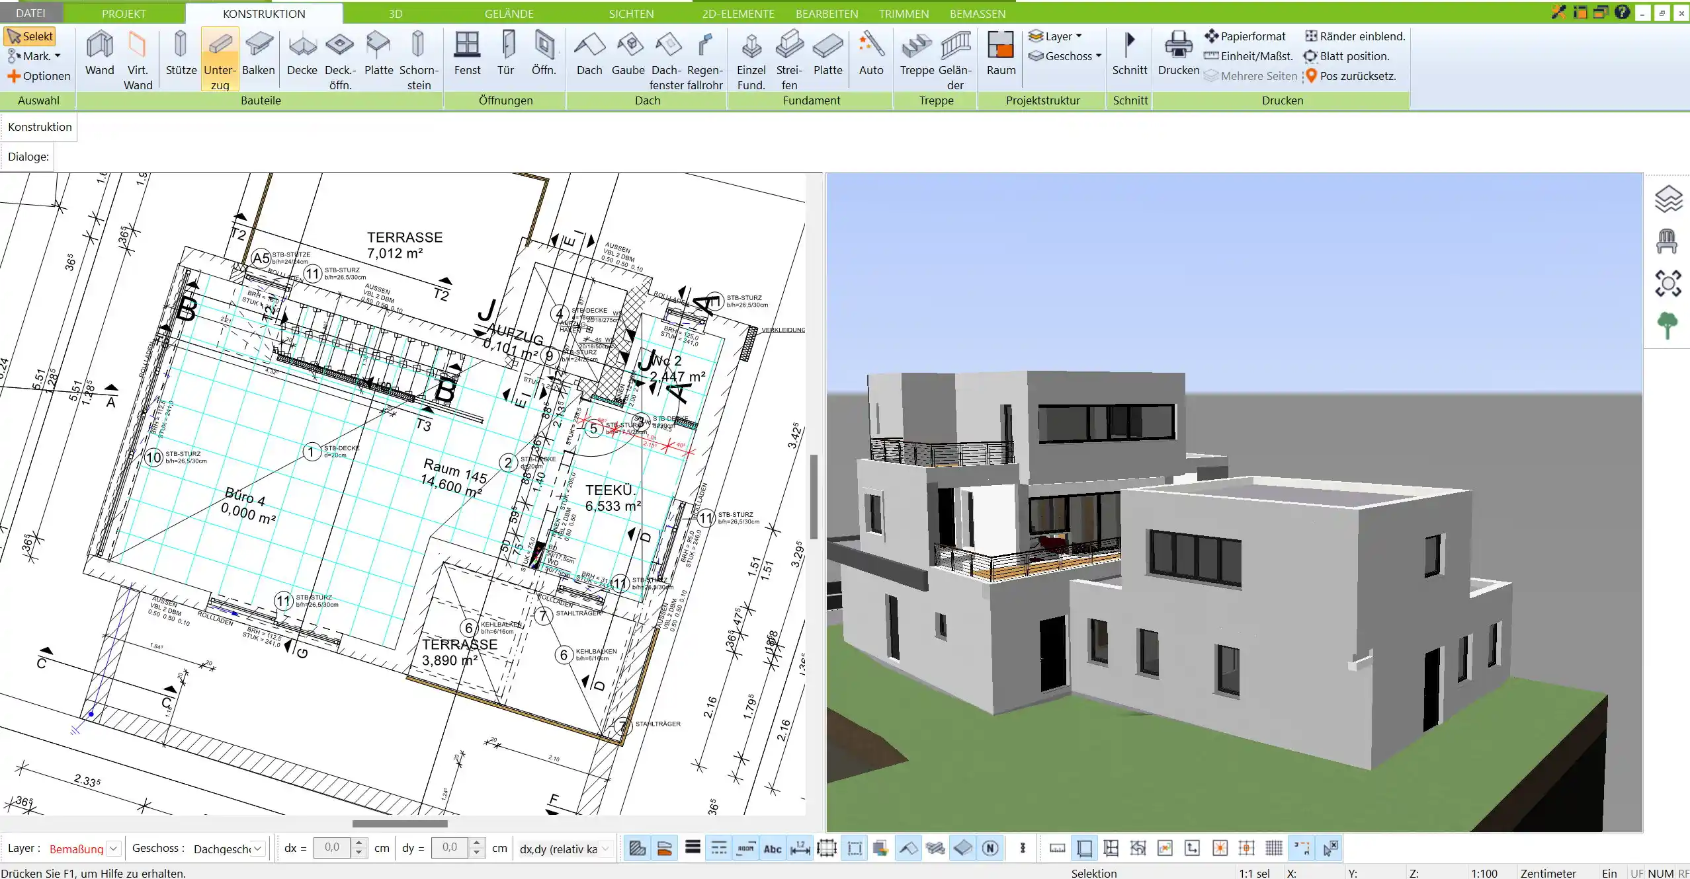Screen dimensions: 1690x879
Task: Expand the Mark. selection dropdown
Action: pos(34,56)
